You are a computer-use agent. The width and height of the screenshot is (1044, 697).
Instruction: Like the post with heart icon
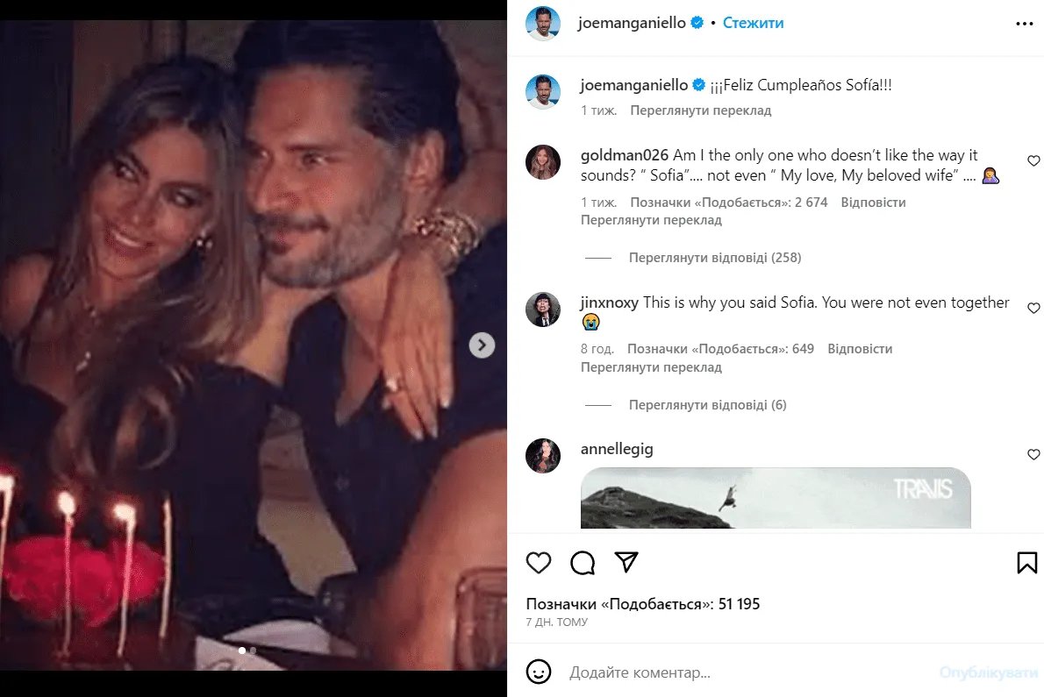539,562
